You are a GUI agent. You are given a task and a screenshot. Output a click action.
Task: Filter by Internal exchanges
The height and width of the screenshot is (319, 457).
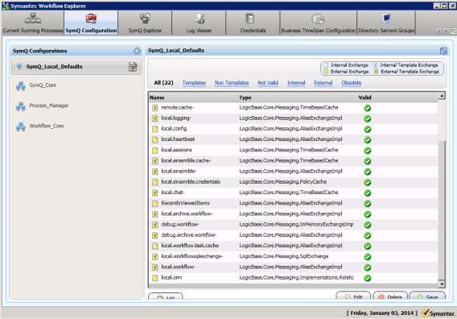tap(296, 83)
